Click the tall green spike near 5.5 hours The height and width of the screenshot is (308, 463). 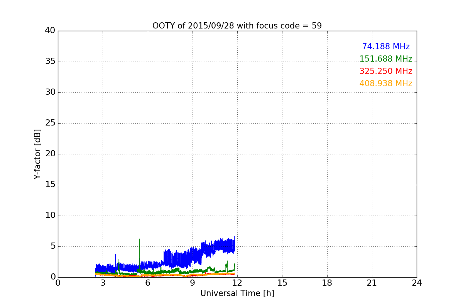tap(140, 254)
